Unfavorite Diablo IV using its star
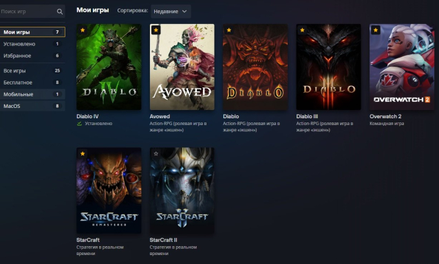Viewport: 439px width, 264px height. point(83,30)
